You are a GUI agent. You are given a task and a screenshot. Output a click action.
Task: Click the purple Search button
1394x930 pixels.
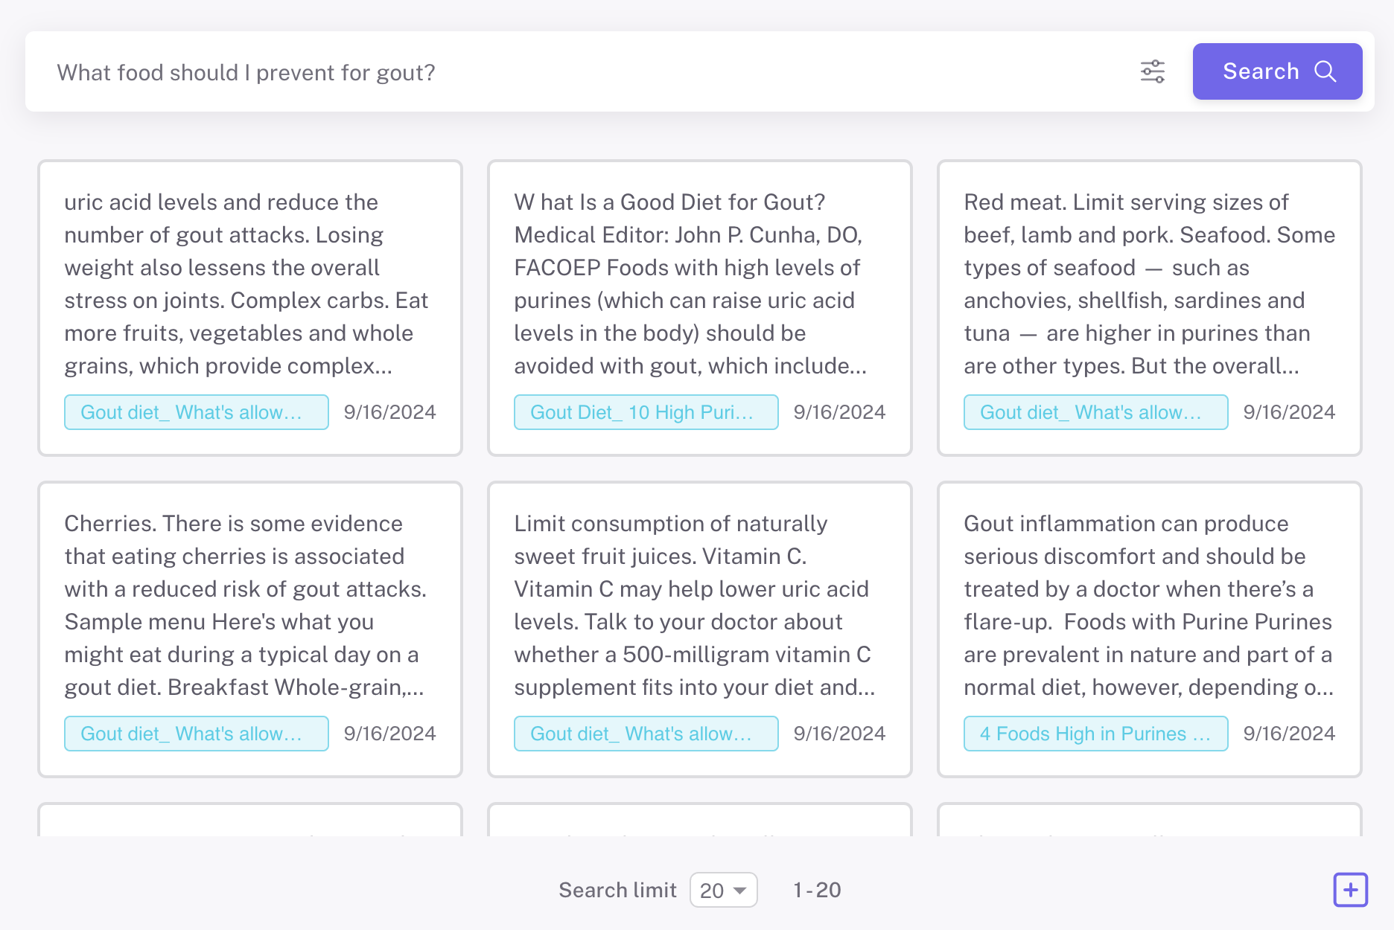[1276, 71]
